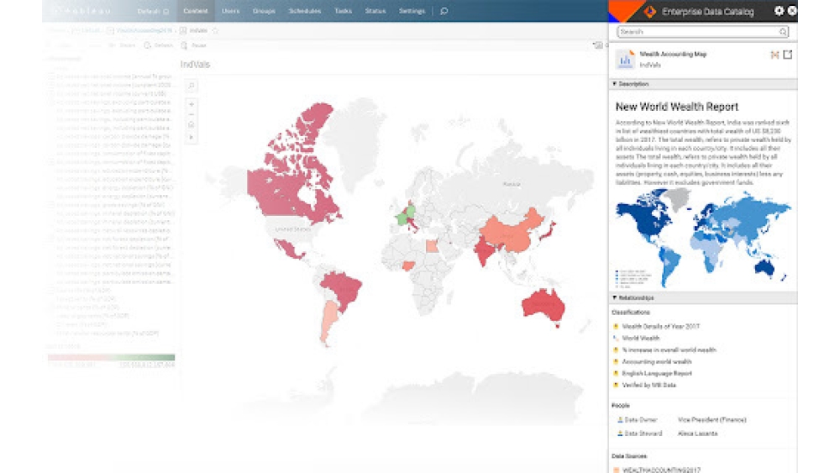The width and height of the screenshot is (840, 473).
Task: Open WEALTHACCOUNTING2017 data source
Action: [661, 470]
